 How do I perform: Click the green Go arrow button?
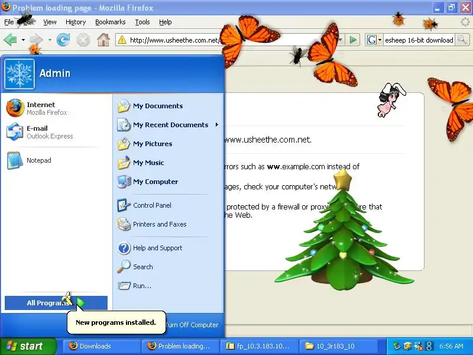point(352,40)
